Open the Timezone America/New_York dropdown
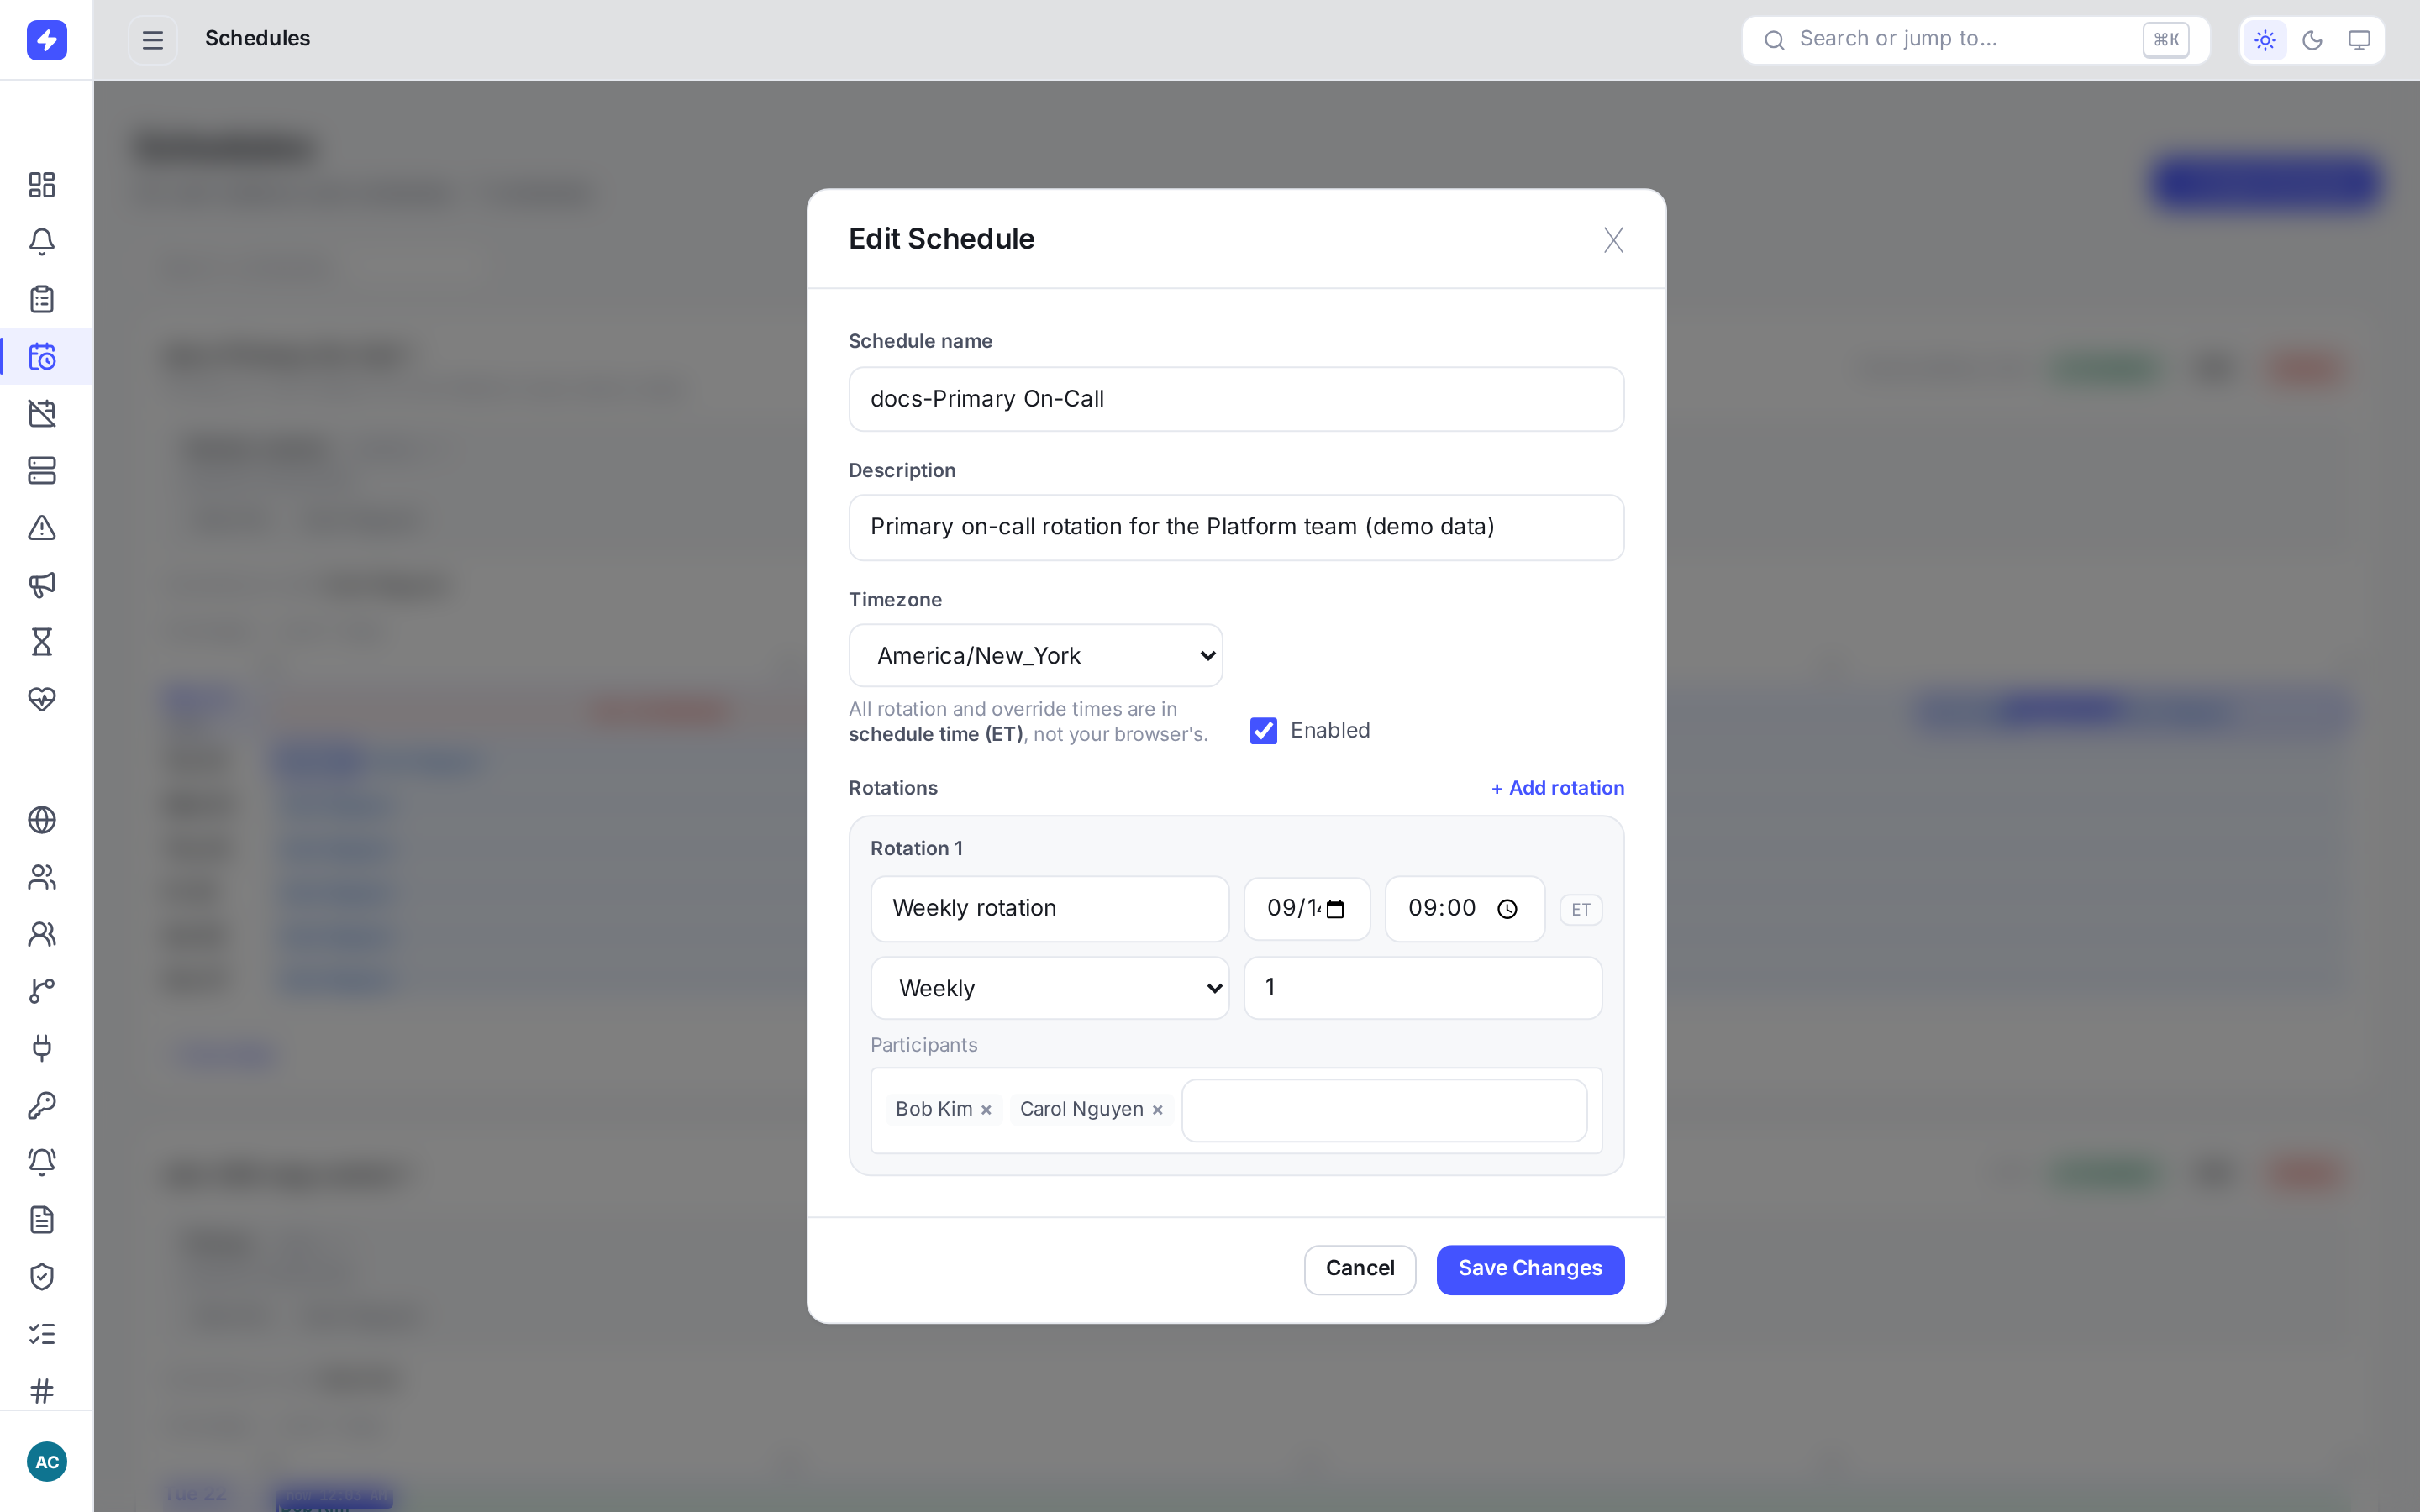The image size is (2420, 1512). pyautogui.click(x=1035, y=656)
